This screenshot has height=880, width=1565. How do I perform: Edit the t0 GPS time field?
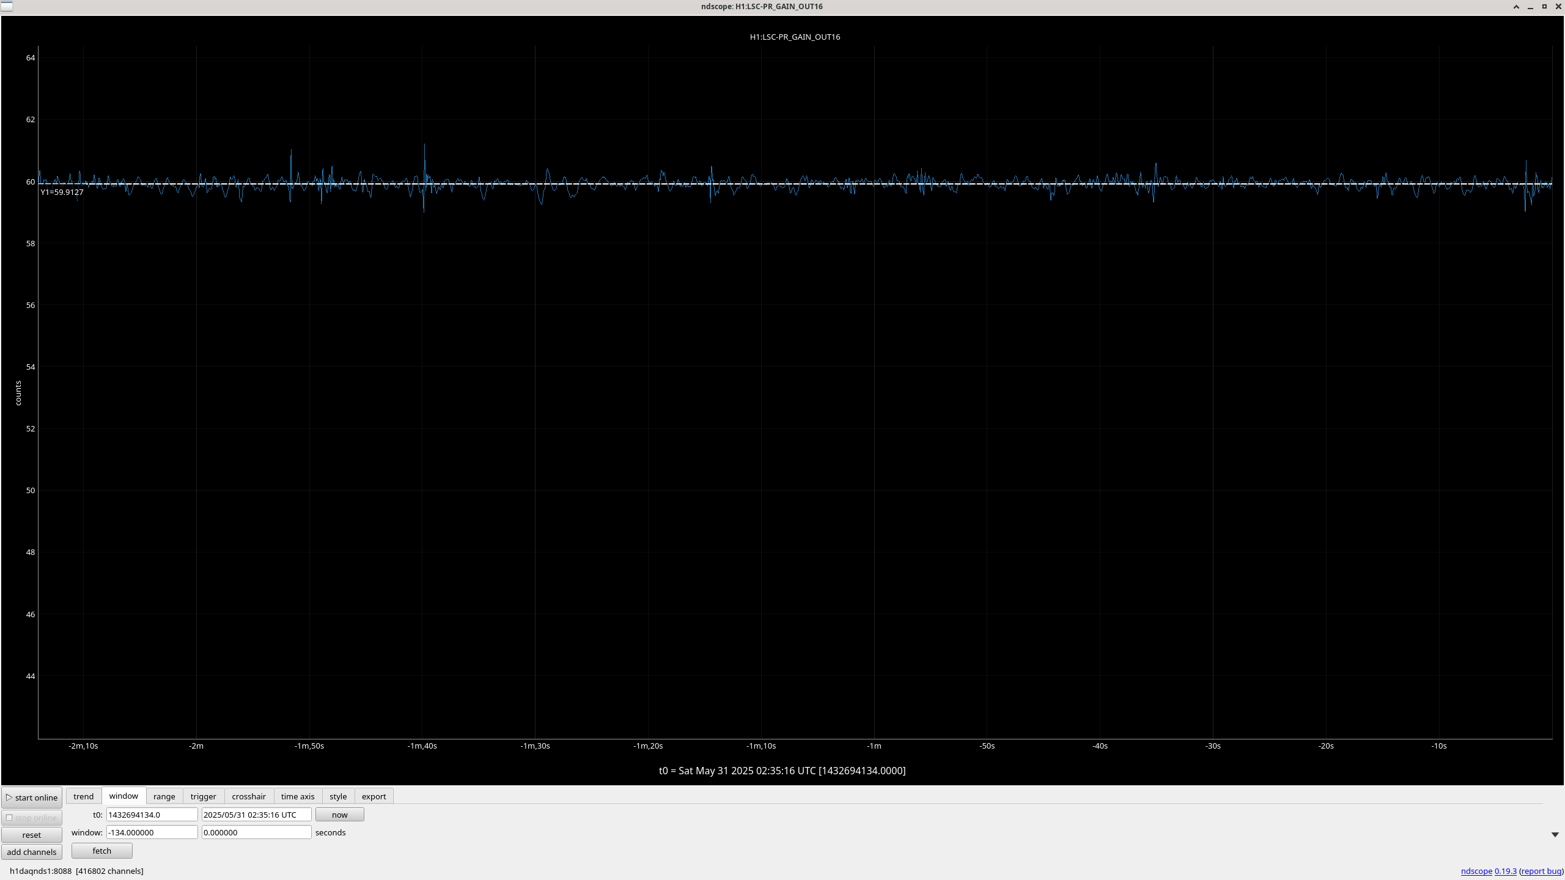152,815
